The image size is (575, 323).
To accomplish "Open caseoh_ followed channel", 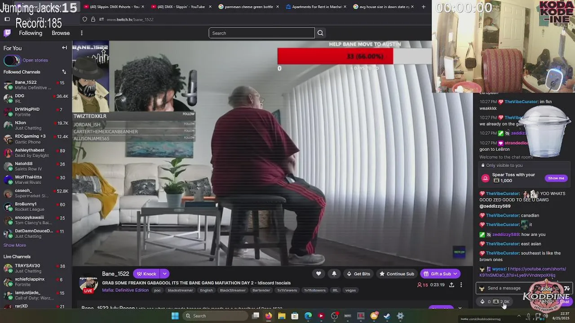I will click(x=36, y=193).
